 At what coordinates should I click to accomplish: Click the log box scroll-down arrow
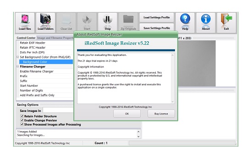coord(138,137)
